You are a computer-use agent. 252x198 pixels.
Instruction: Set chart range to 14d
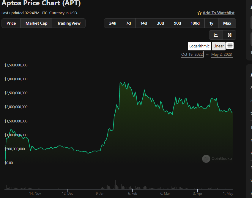click(x=144, y=23)
